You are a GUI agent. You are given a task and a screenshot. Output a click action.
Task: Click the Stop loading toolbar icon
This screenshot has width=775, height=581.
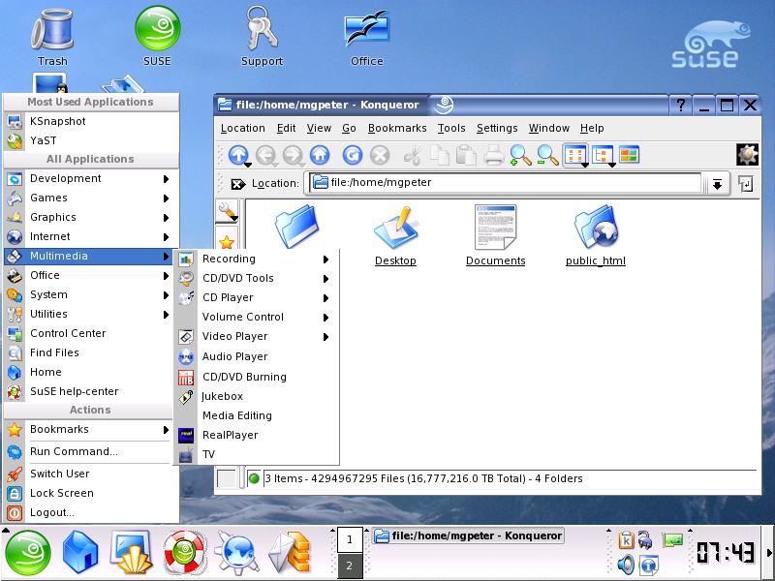point(380,155)
